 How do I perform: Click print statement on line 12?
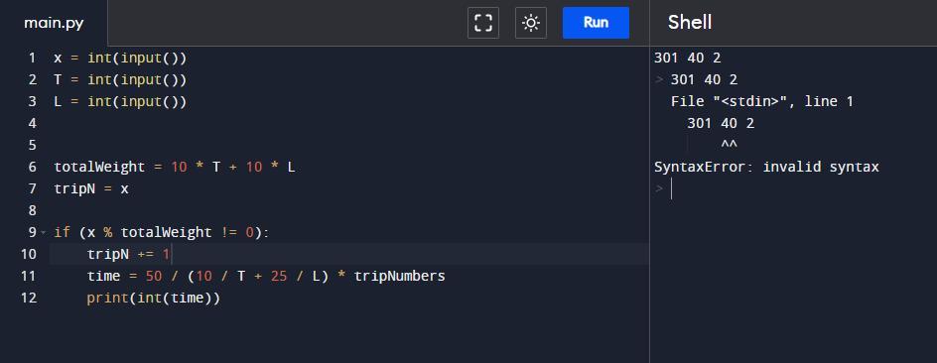coord(154,298)
